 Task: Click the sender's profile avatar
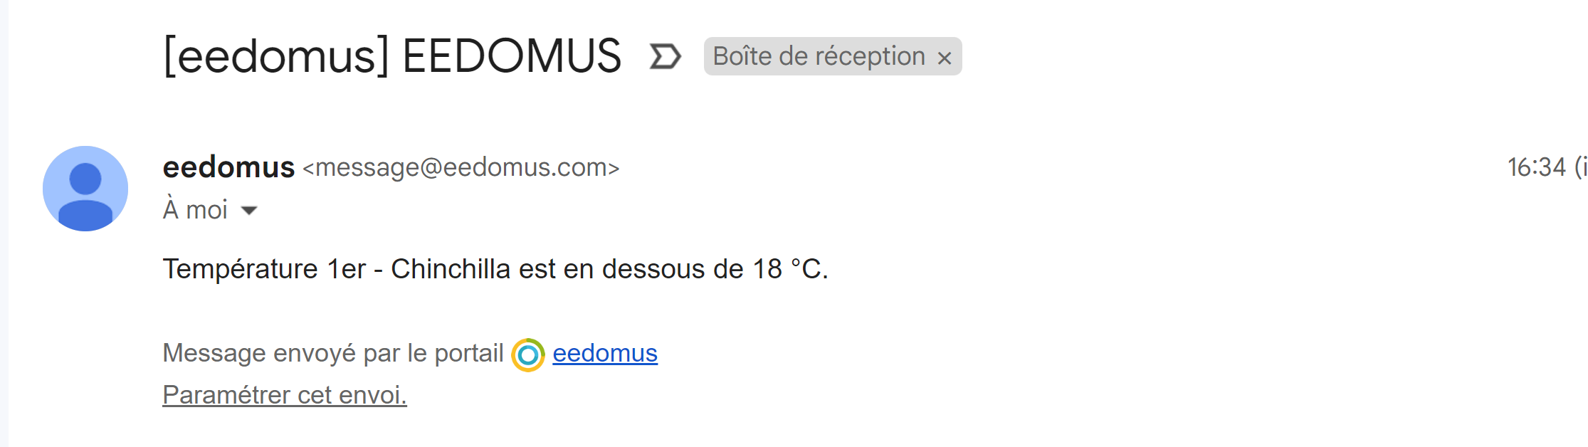coord(85,189)
